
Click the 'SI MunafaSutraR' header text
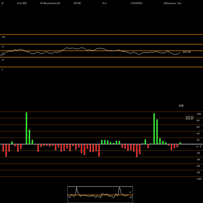(x=50, y=3)
